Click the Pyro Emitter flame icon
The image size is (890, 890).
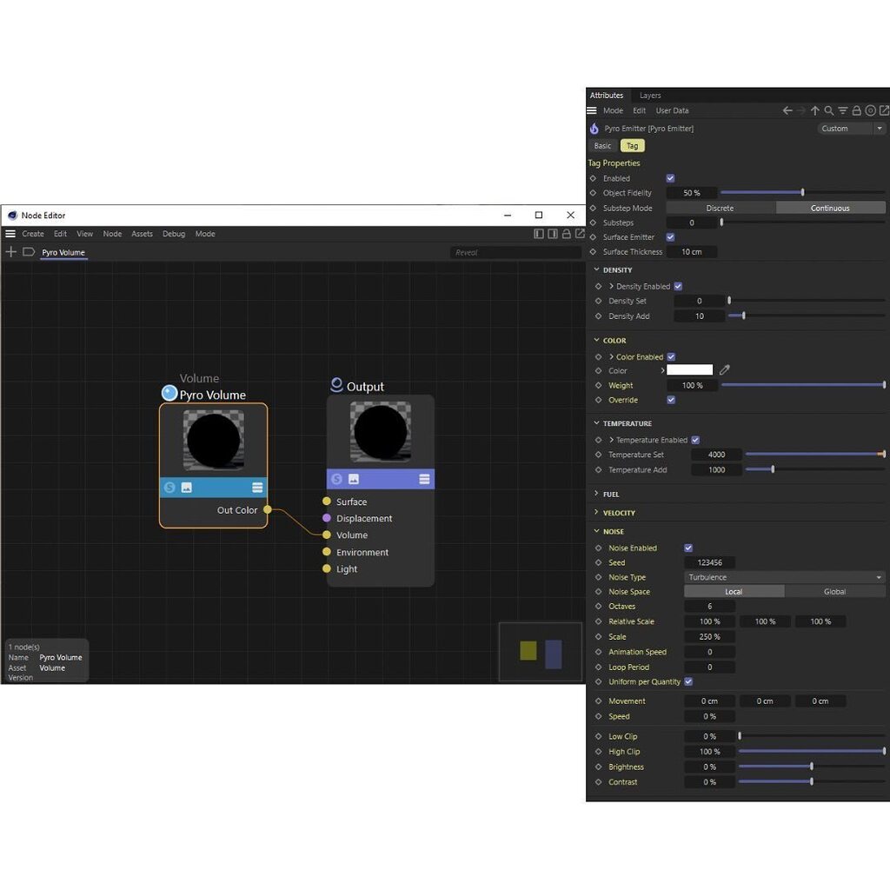point(594,129)
